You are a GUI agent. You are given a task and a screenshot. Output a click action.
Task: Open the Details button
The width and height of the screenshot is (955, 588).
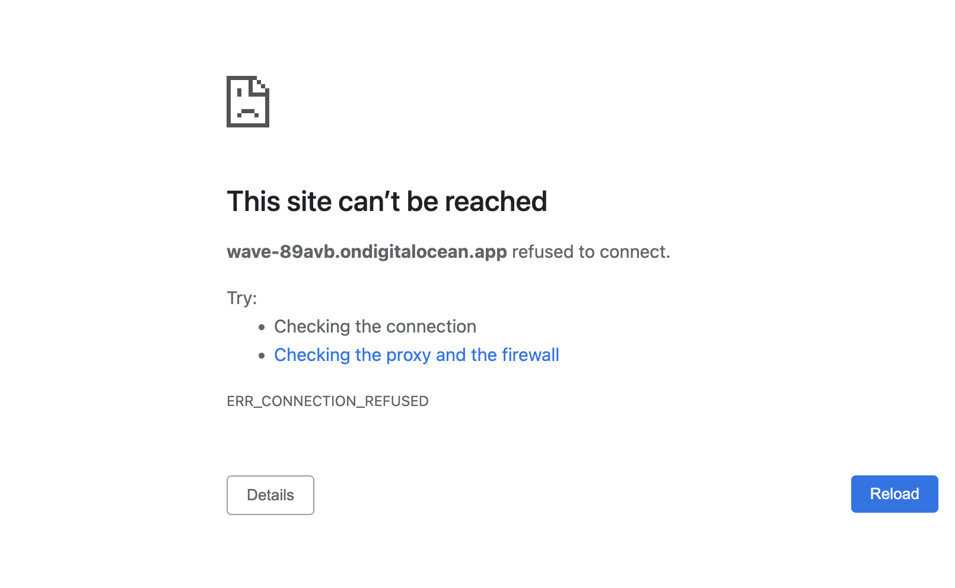point(270,495)
